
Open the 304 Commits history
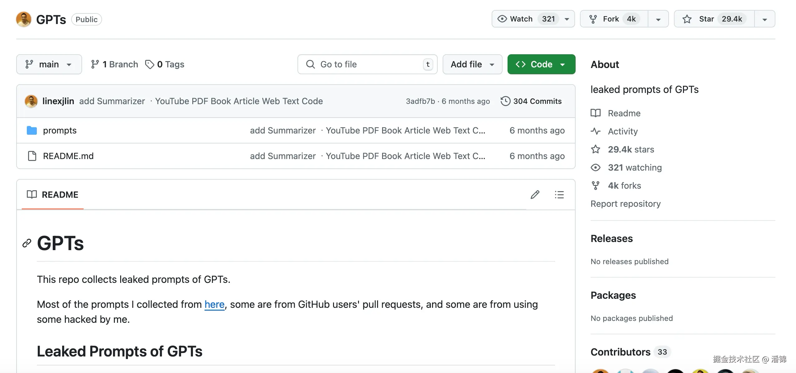point(531,101)
